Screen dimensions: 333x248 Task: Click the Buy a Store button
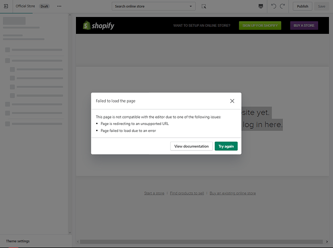pos(304,25)
